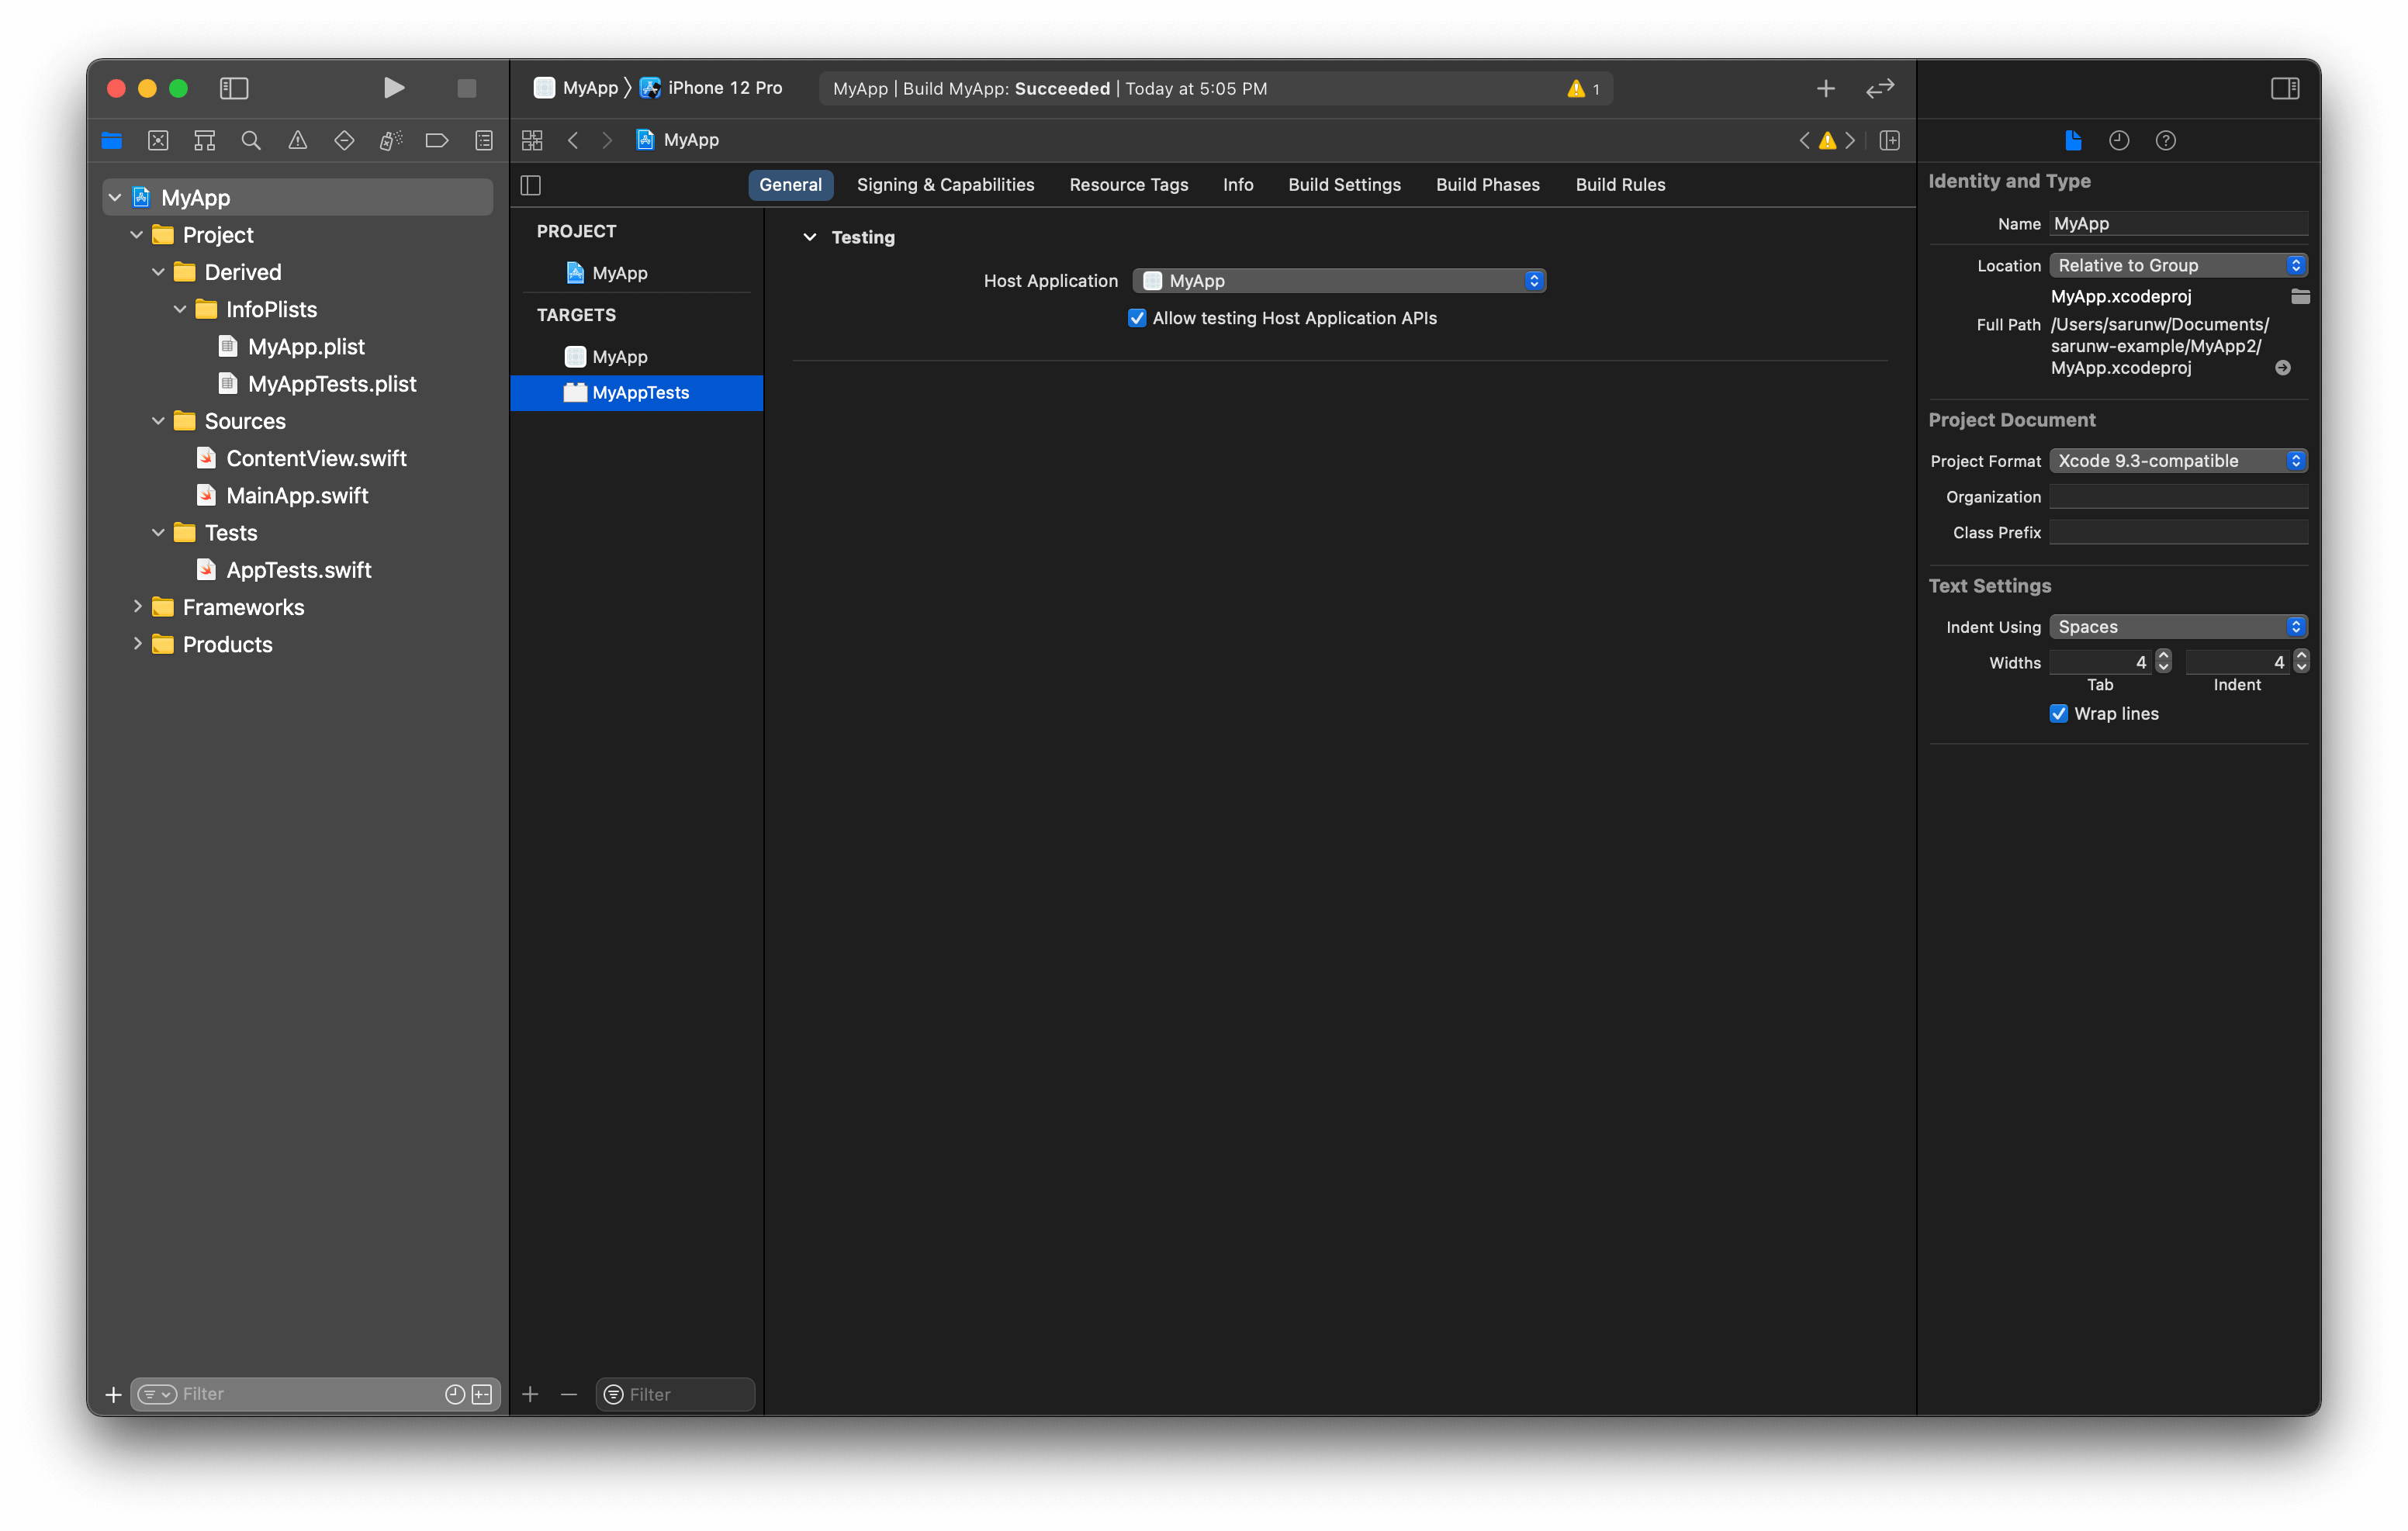
Task: Open the Issue navigator warning icon
Action: (298, 141)
